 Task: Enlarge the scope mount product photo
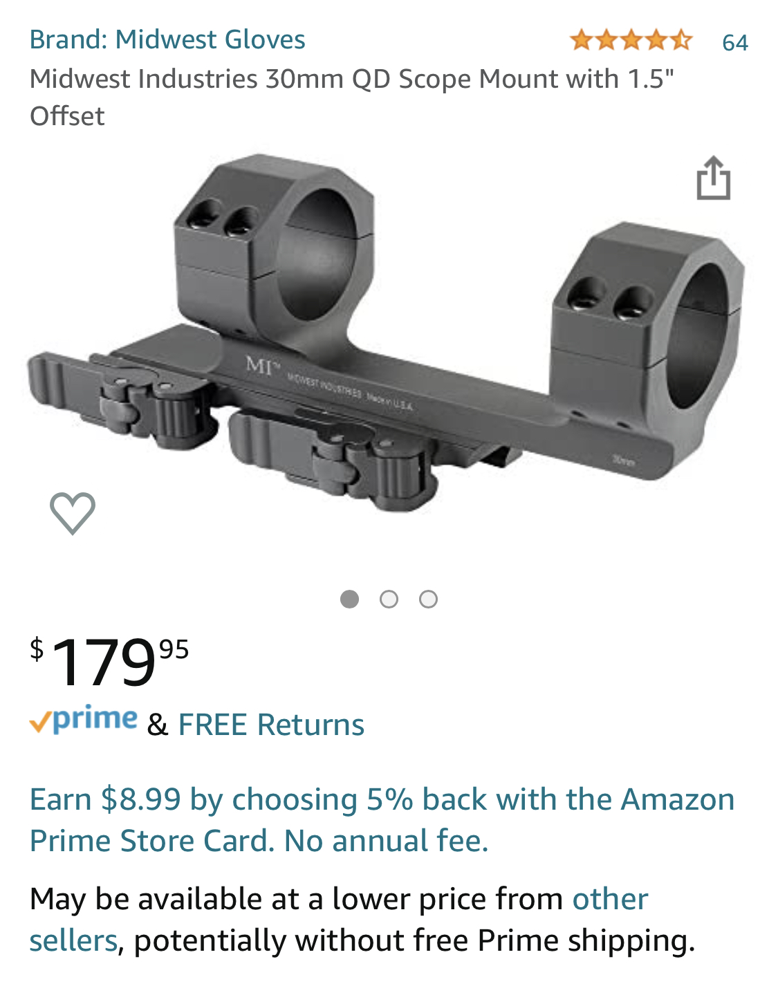[387, 333]
